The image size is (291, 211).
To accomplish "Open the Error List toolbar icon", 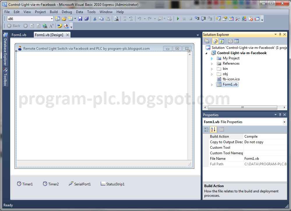I will pos(251,19).
